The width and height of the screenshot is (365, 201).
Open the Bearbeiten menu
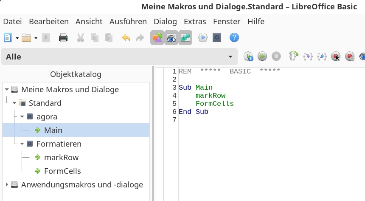click(x=49, y=21)
